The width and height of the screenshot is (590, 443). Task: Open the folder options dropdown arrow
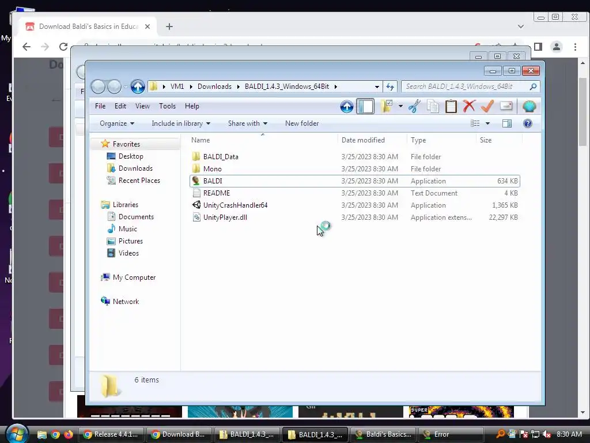(x=400, y=106)
